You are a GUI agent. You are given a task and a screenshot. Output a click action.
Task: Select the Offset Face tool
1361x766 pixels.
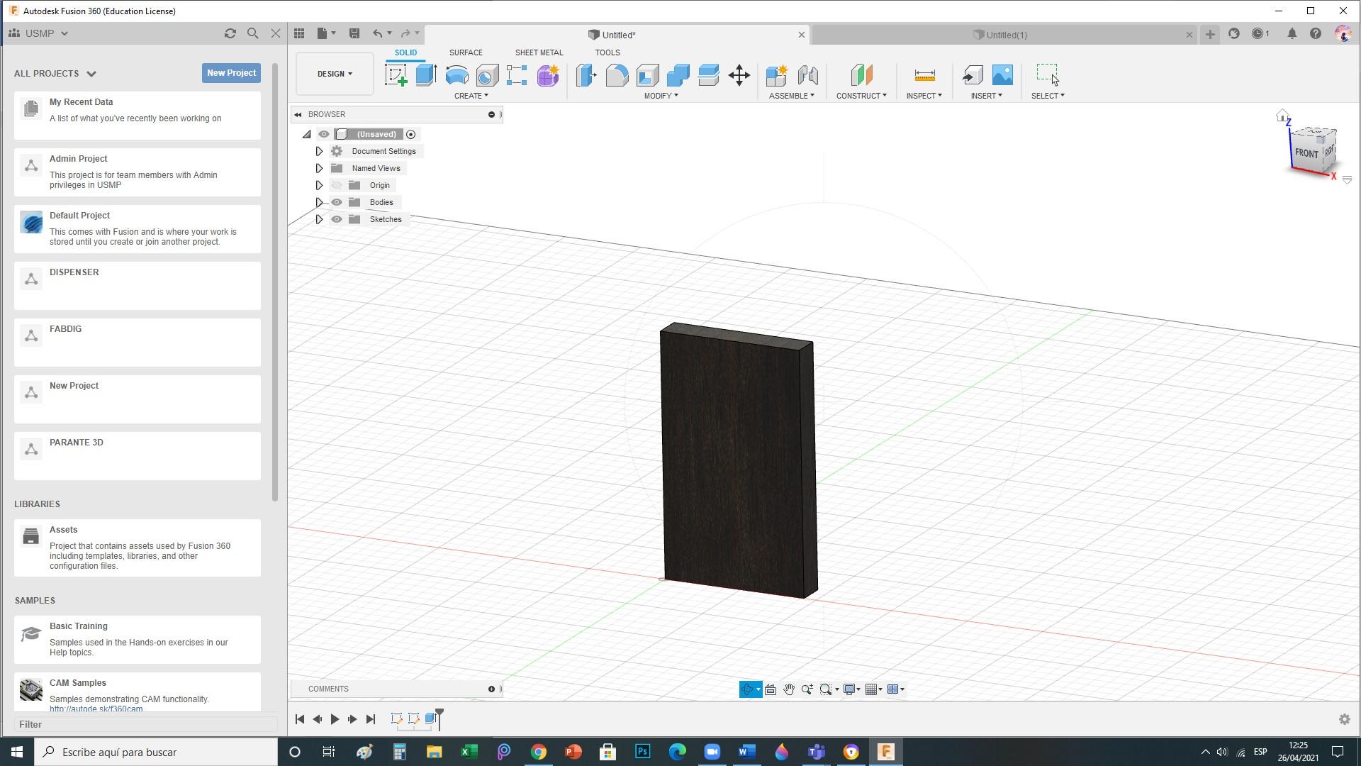[709, 75]
